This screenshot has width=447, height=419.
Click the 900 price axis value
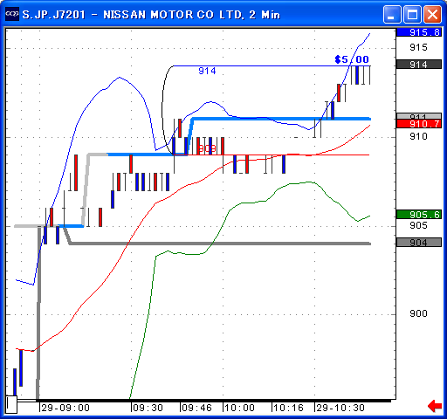(418, 313)
